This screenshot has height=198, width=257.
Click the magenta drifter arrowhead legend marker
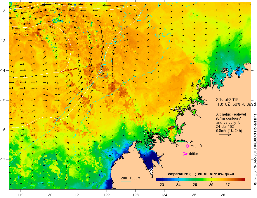click(x=185, y=154)
